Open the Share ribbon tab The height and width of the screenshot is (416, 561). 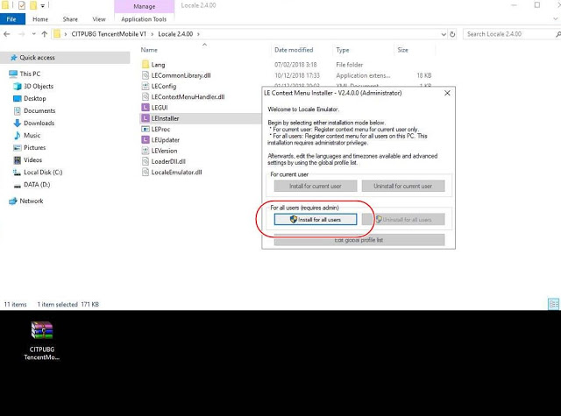tap(70, 19)
